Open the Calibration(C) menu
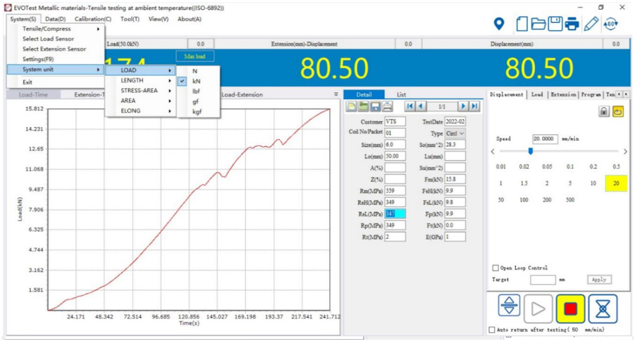Viewport: 635px width, 342px height. pyautogui.click(x=93, y=19)
